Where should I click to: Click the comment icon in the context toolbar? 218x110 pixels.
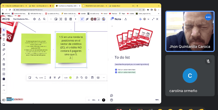tap(98, 78)
